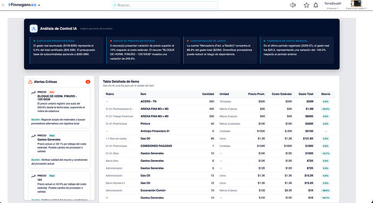Click the magnifier icon in search bar

[x=115, y=5]
